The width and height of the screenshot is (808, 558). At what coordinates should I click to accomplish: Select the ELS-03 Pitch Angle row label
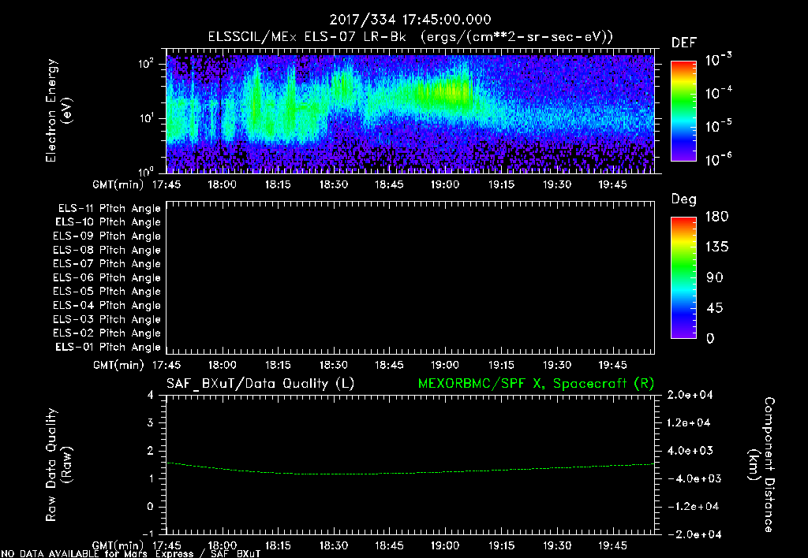107,320
